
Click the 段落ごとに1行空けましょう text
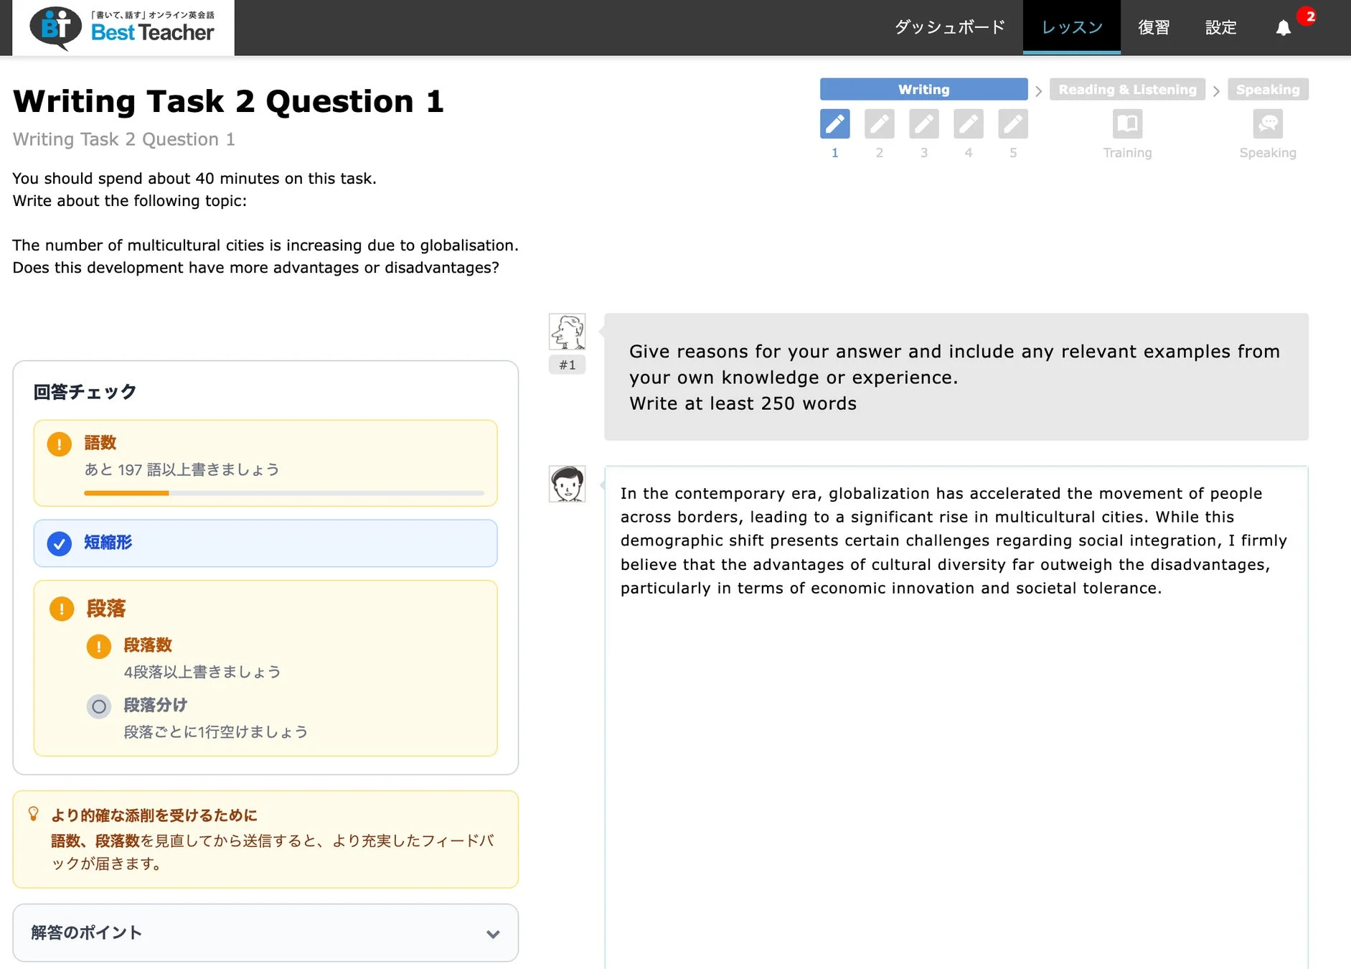point(216,731)
